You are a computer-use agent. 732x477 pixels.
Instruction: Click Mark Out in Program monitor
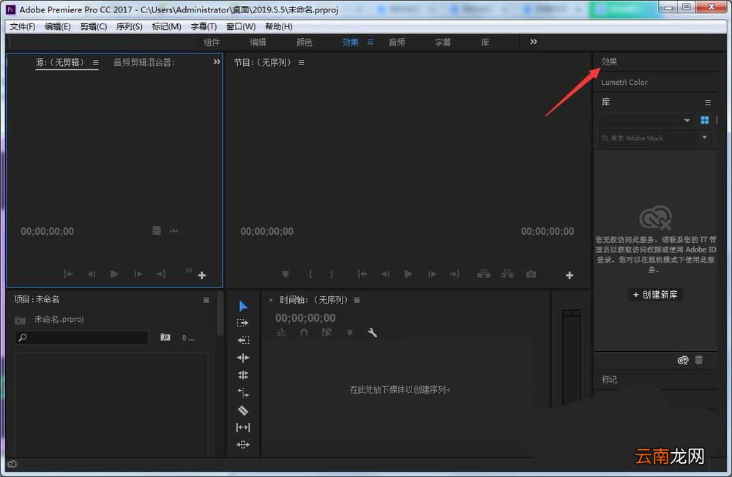tap(332, 274)
